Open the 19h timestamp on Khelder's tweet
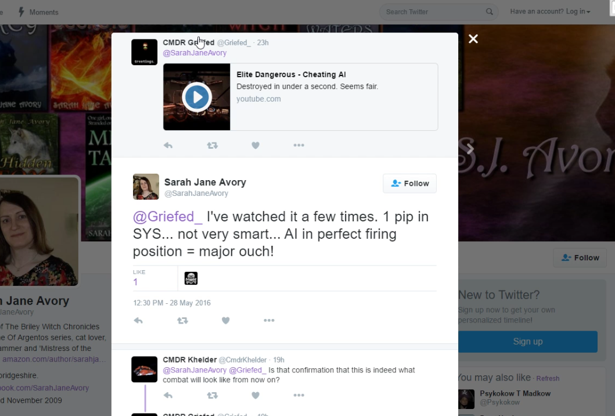 (x=279, y=360)
